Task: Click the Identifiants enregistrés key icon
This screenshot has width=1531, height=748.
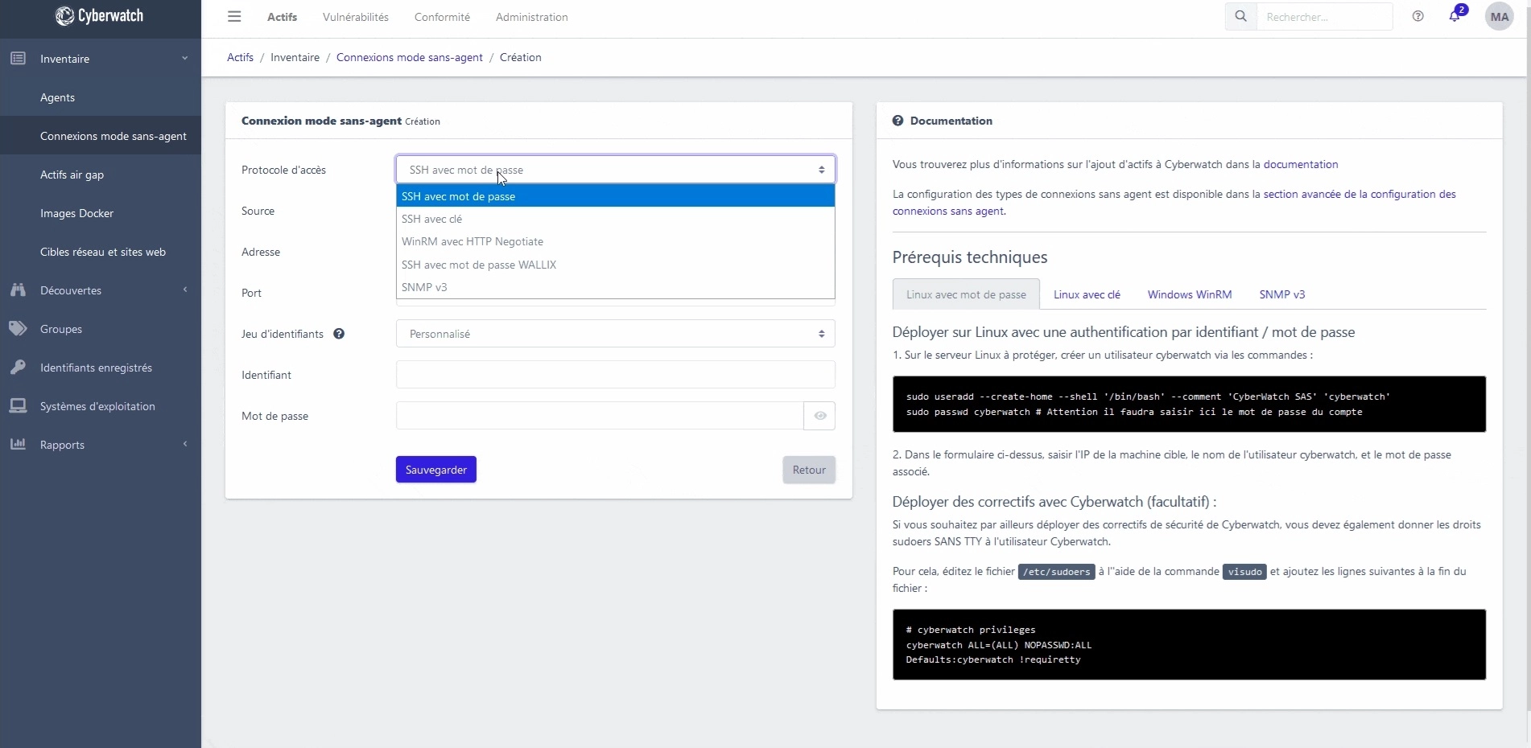Action: click(18, 368)
